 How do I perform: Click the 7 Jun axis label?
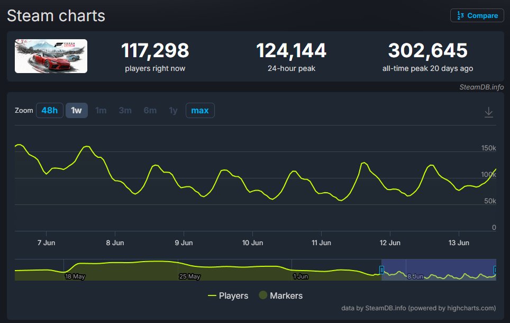[46, 243]
